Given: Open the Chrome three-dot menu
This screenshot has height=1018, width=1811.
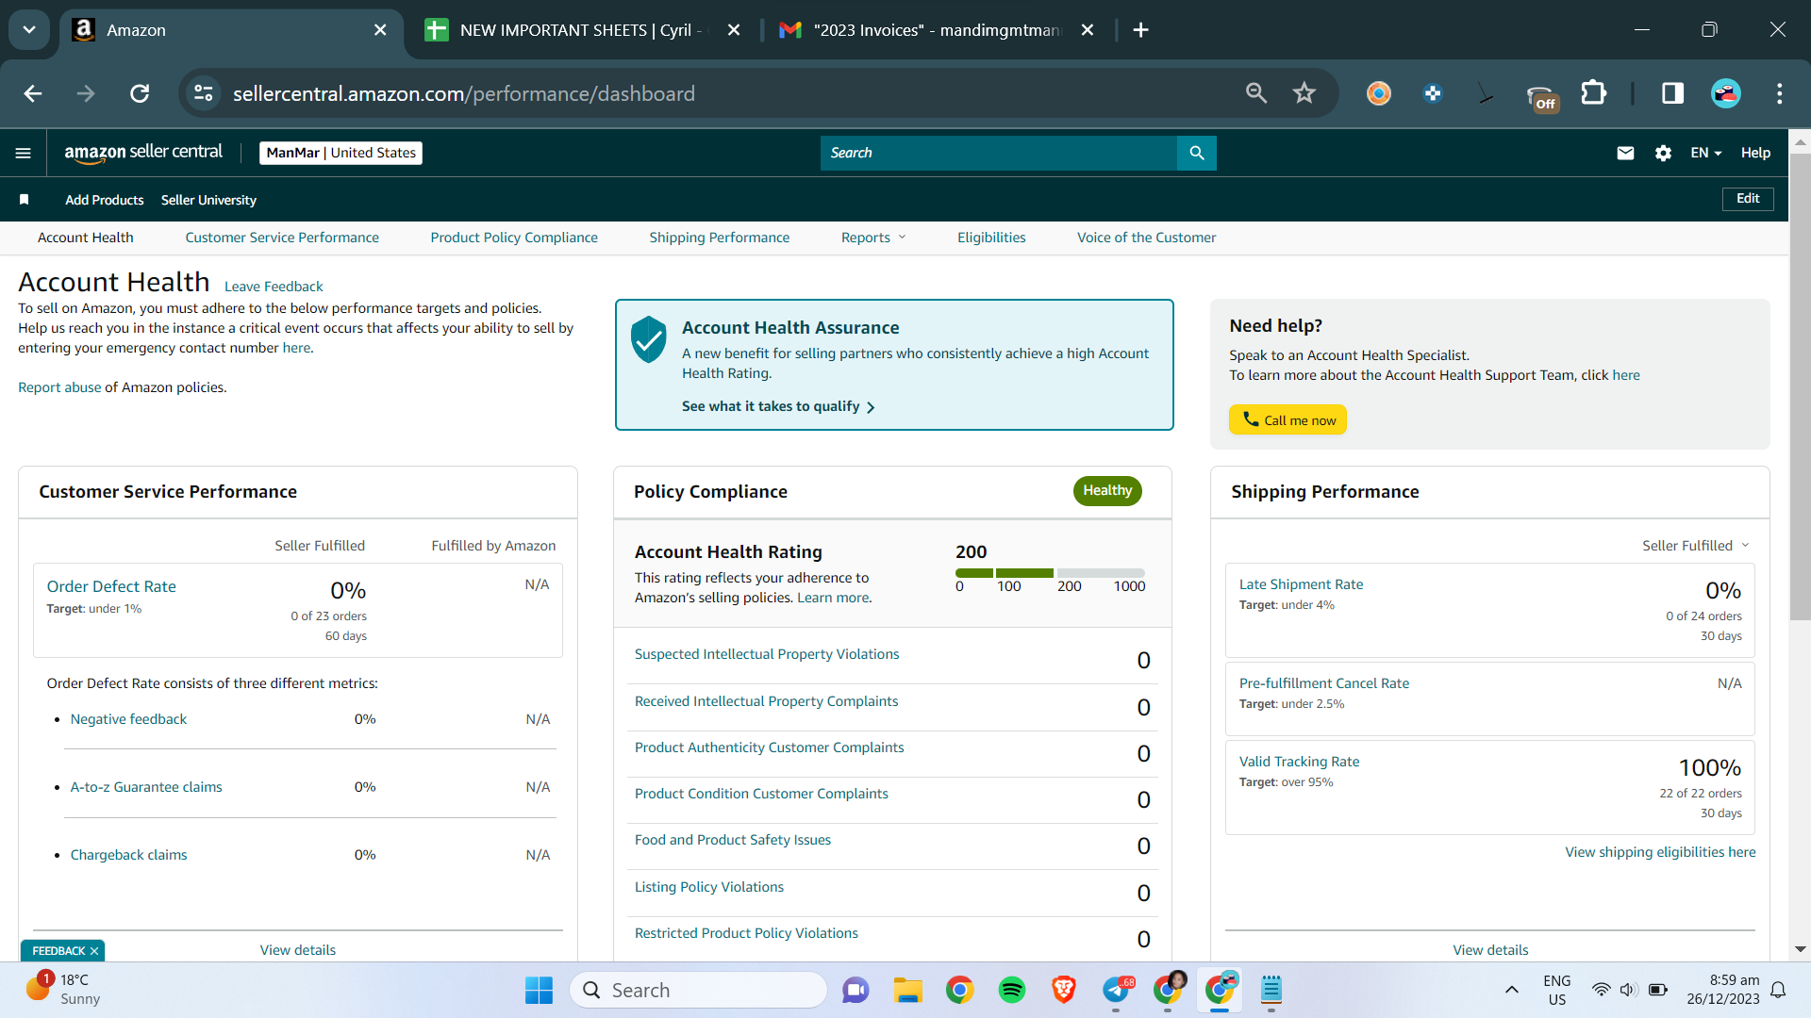Looking at the screenshot, I should 1780,93.
